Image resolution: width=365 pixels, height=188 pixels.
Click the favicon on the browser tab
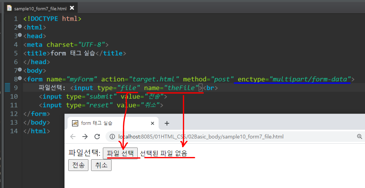[75, 123]
